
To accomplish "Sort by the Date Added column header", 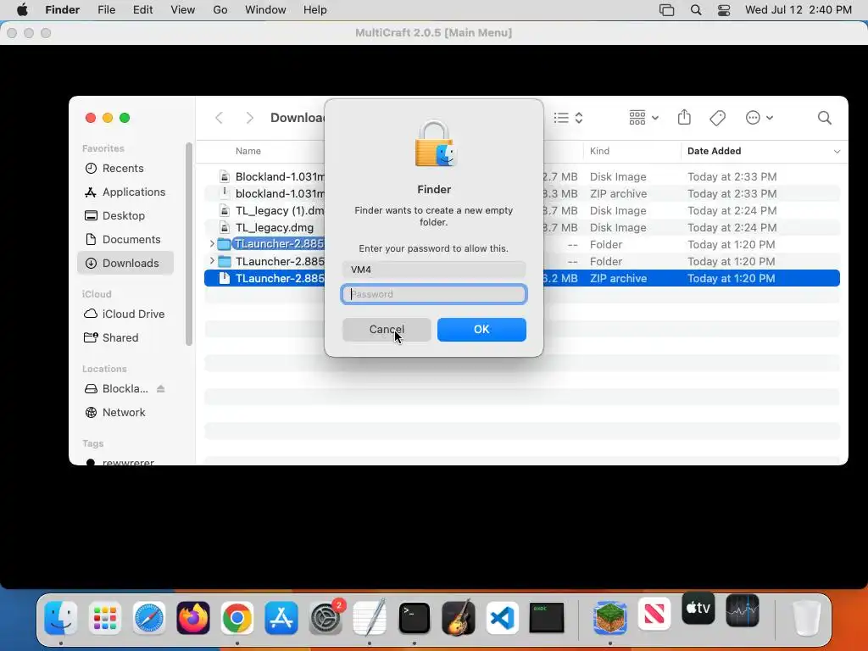I will pos(714,151).
